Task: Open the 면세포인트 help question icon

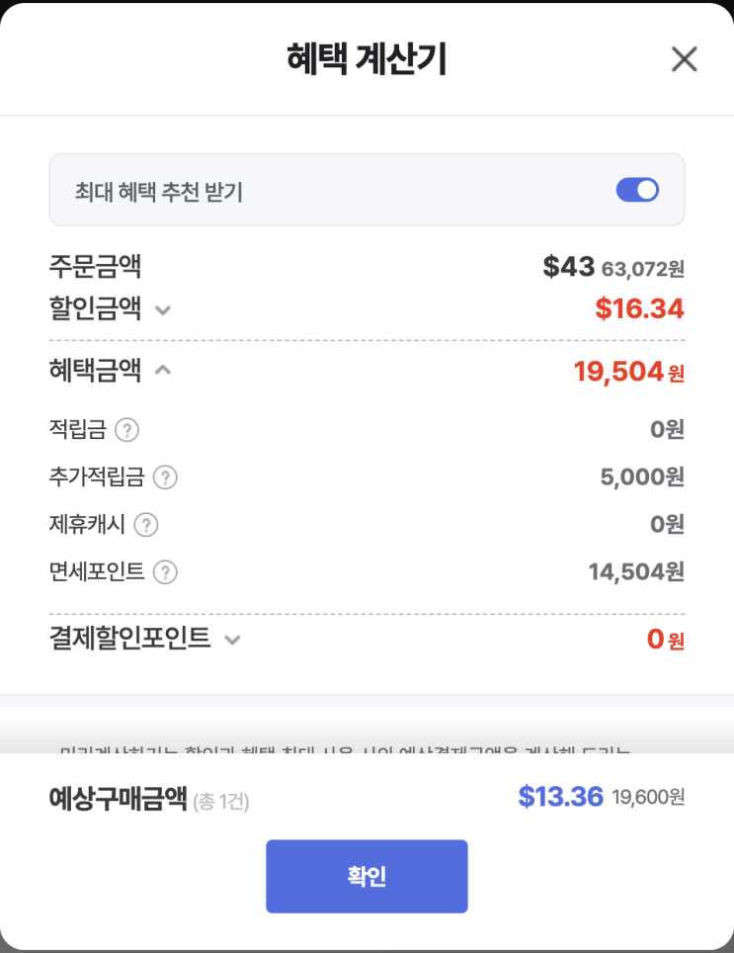Action: (x=165, y=572)
